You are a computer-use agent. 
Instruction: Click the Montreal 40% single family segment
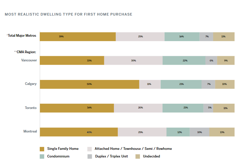79,132
